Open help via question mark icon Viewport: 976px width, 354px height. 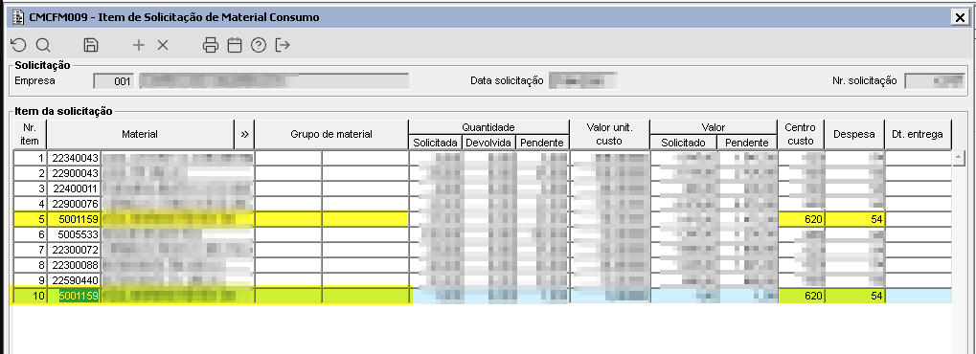point(259,45)
